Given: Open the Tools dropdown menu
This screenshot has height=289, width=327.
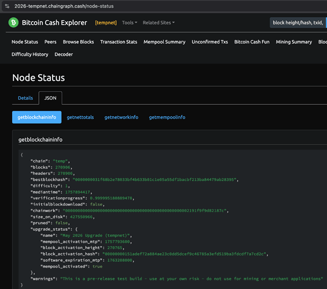Looking at the screenshot, I should 130,23.
